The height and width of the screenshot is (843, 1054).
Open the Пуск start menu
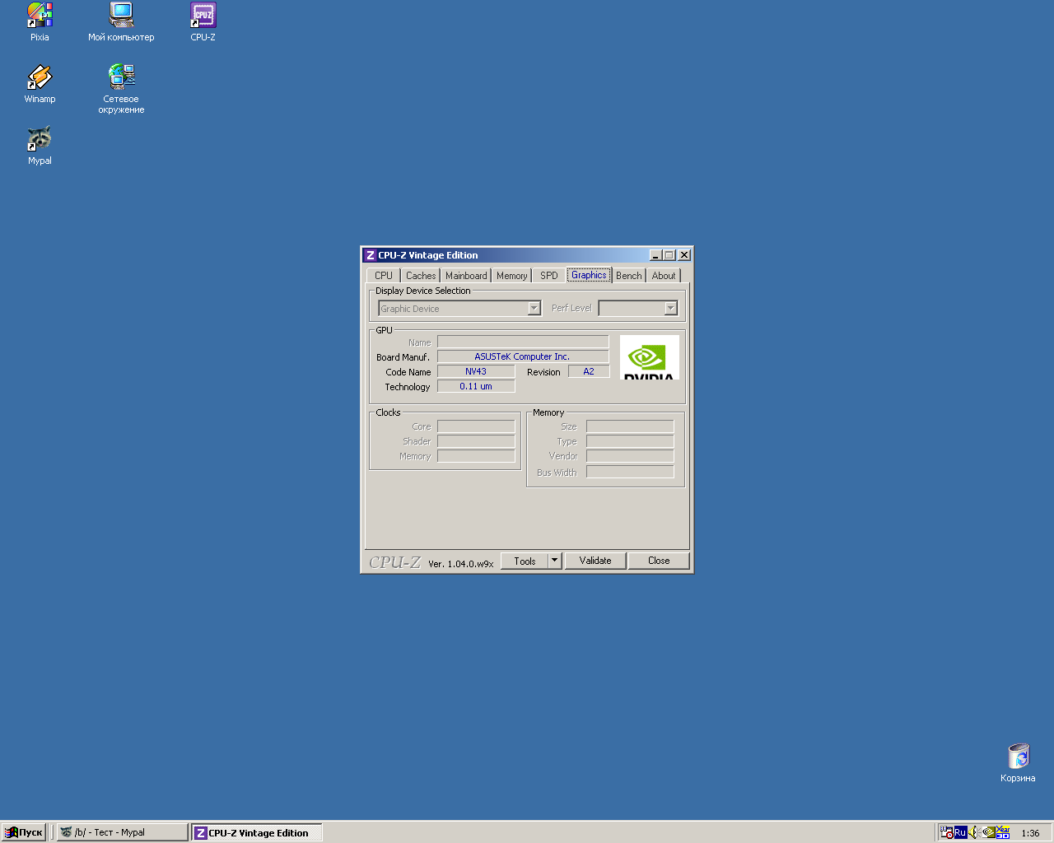[x=24, y=832]
